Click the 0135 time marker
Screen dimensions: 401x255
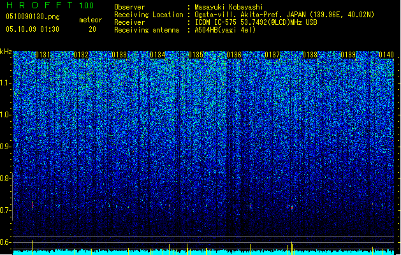tap(196, 55)
